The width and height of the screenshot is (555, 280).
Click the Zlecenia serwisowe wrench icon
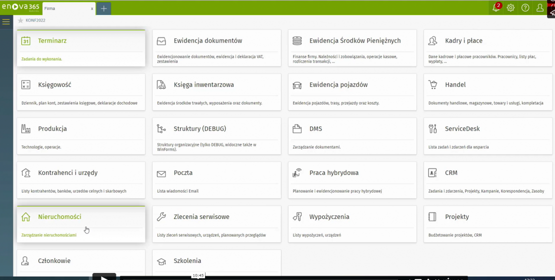tap(161, 217)
